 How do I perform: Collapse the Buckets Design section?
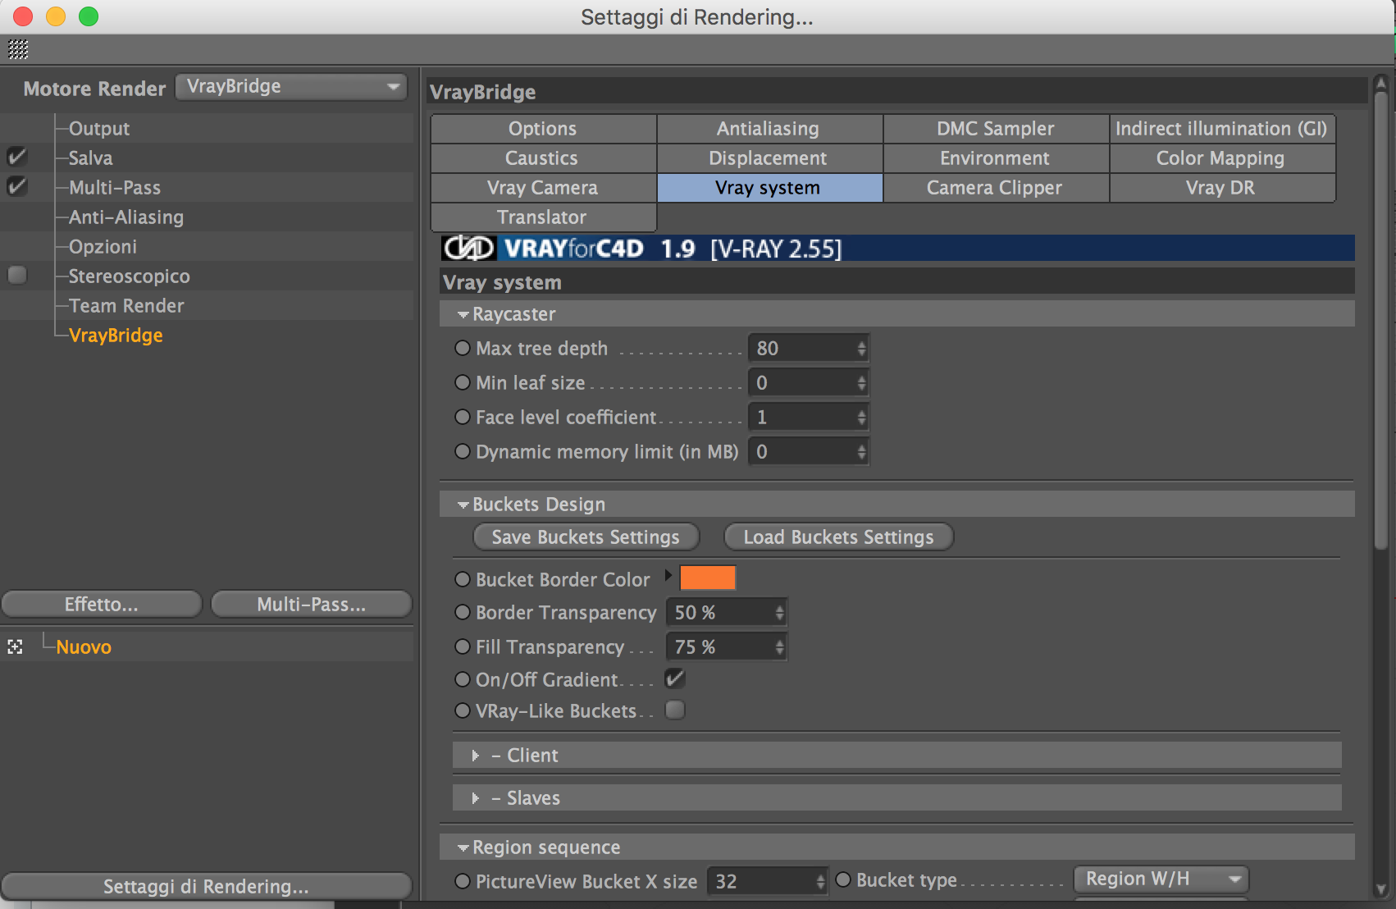[463, 505]
